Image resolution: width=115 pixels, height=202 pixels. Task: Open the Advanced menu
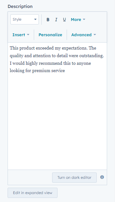pyautogui.click(x=84, y=35)
